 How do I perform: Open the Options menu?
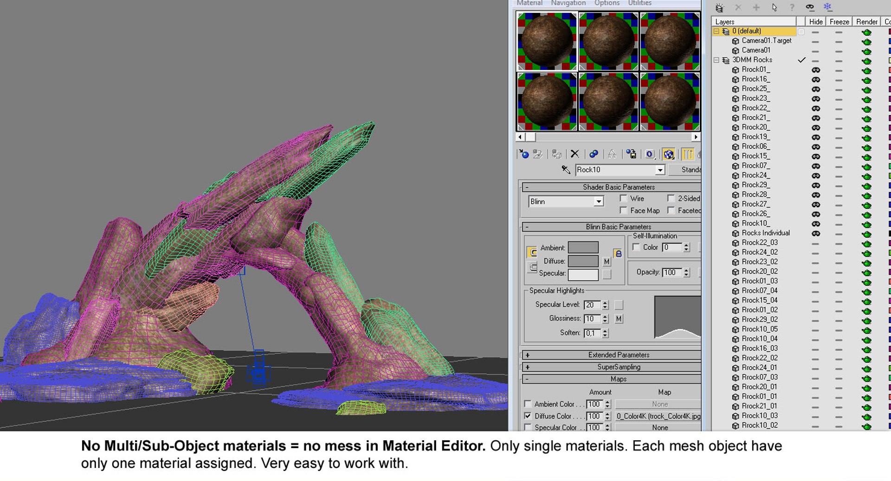point(607,3)
